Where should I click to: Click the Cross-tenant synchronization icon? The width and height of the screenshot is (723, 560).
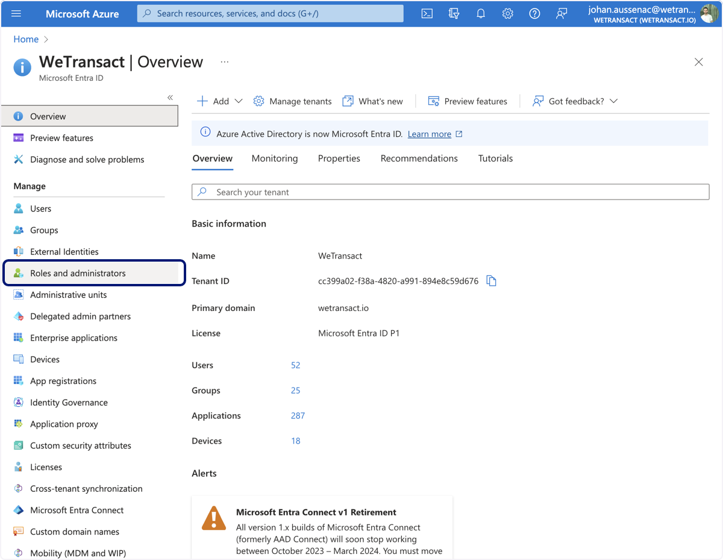click(19, 489)
